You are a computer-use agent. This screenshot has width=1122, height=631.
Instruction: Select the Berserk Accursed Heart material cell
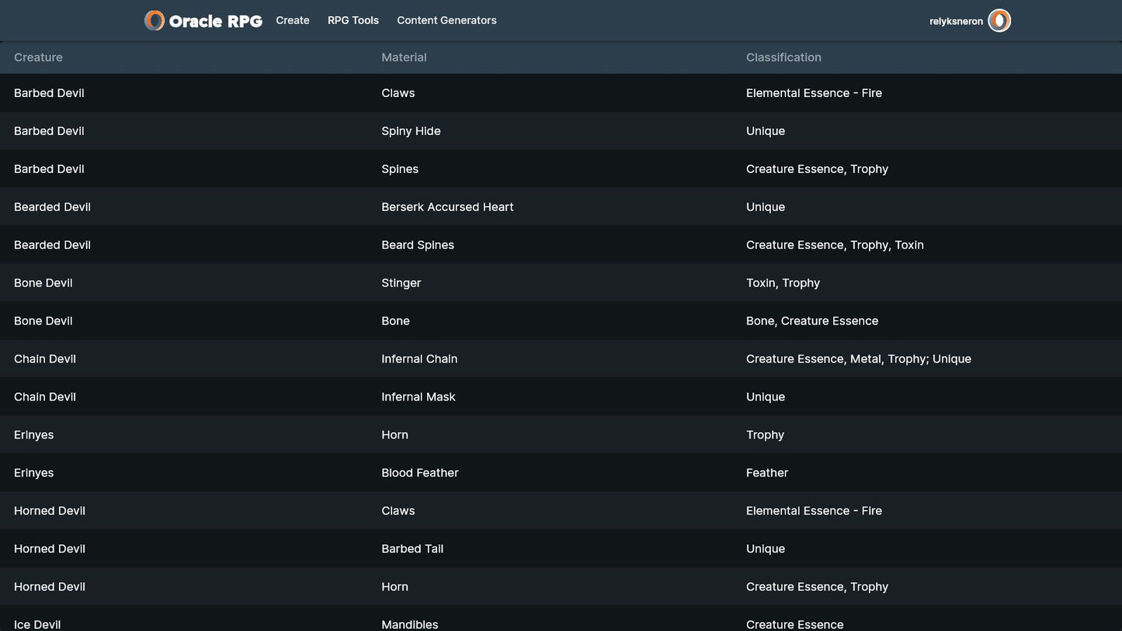447,207
